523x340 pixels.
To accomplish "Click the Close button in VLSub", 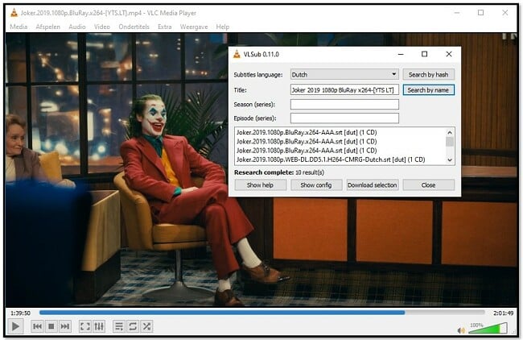I will click(428, 185).
